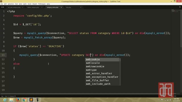
Task: Switch to the act_add_category.php tab
Action: [x=14, y=7]
